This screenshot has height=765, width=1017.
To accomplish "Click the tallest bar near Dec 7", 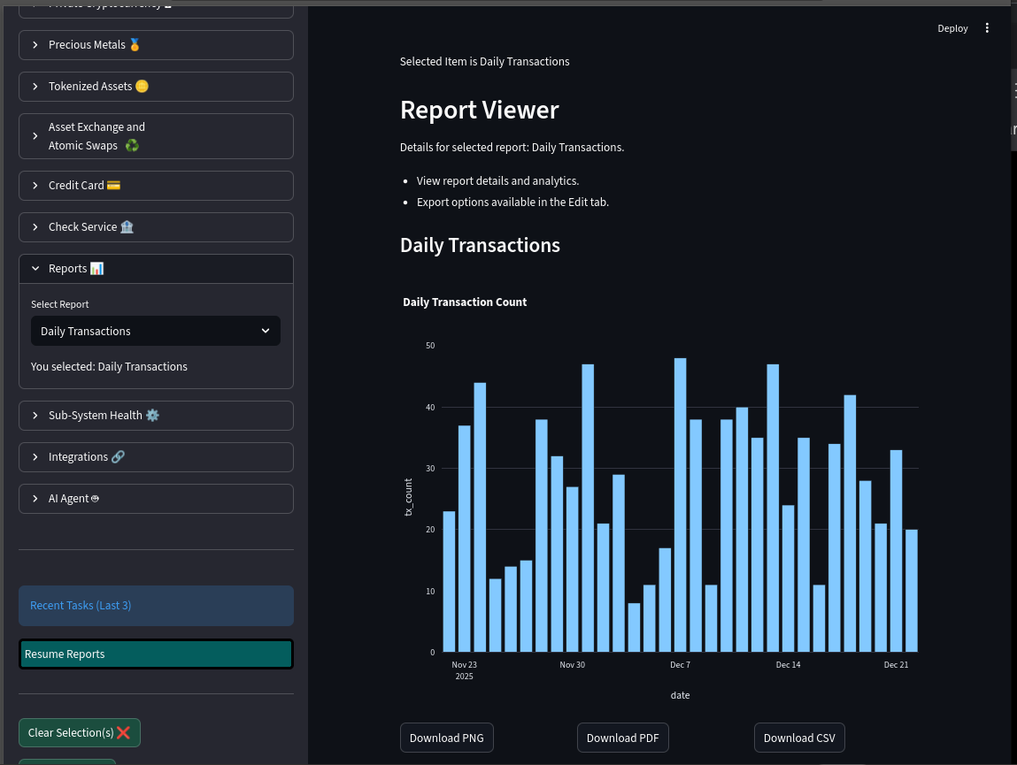I will (680, 505).
